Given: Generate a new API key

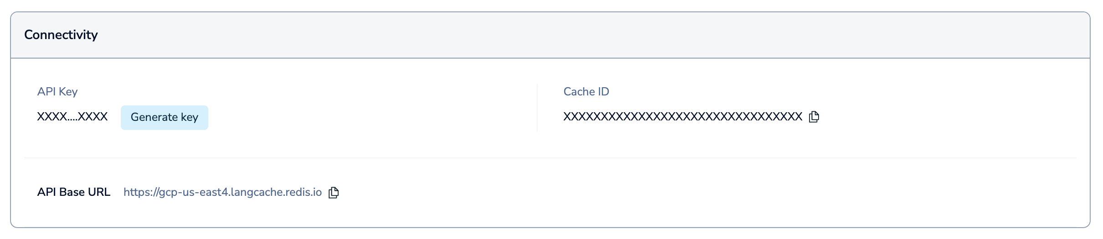Looking at the screenshot, I should pyautogui.click(x=164, y=118).
